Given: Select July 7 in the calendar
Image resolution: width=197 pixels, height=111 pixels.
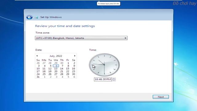Looking at the screenshot, I should pyautogui.click(x=62, y=66).
